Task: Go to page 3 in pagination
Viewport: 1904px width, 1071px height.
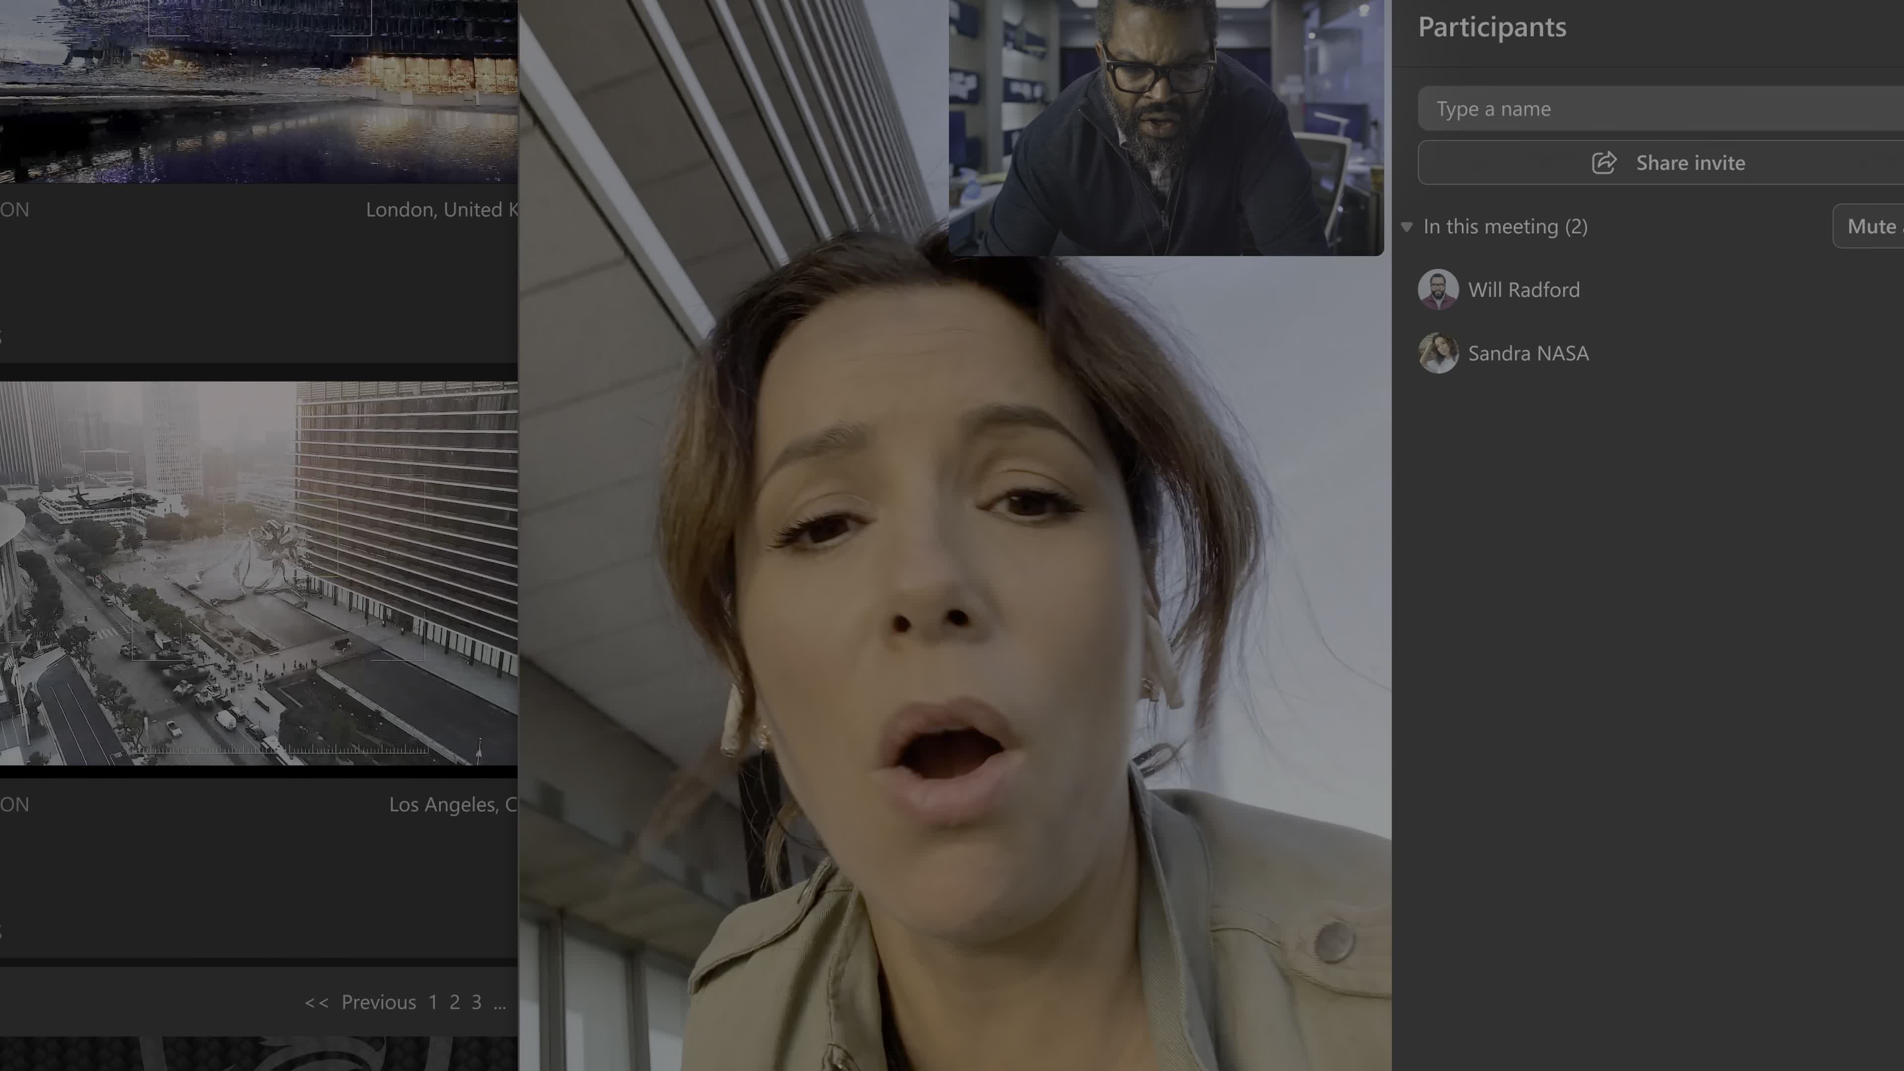Action: [476, 1002]
